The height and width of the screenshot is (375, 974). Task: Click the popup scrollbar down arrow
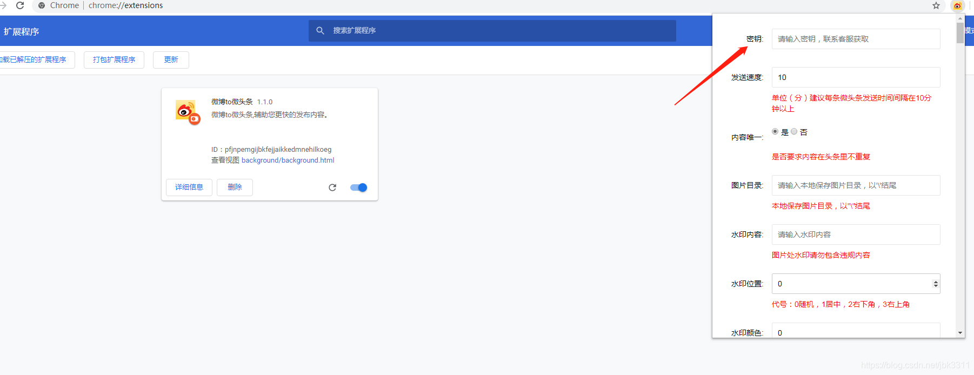[960, 333]
